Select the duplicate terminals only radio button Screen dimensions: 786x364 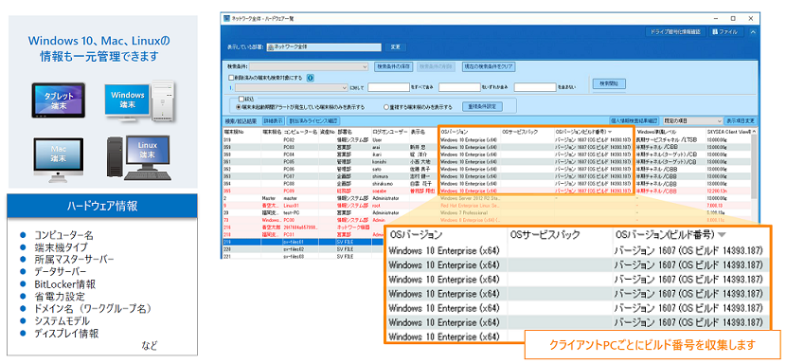386,107
